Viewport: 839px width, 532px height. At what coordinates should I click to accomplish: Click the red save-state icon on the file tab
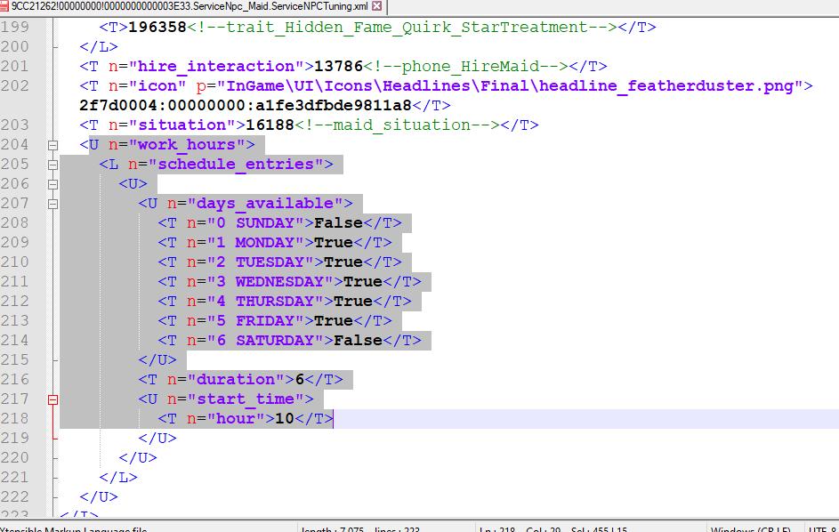coord(4,6)
